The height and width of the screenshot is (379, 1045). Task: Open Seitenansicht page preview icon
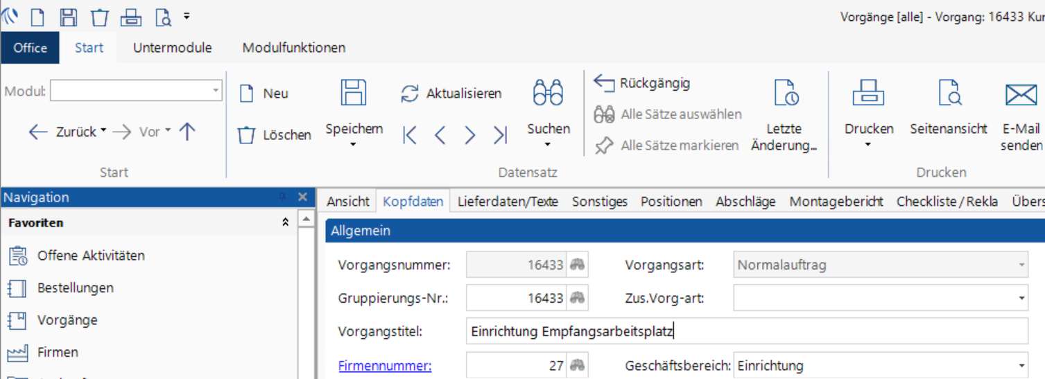pyautogui.click(x=949, y=93)
